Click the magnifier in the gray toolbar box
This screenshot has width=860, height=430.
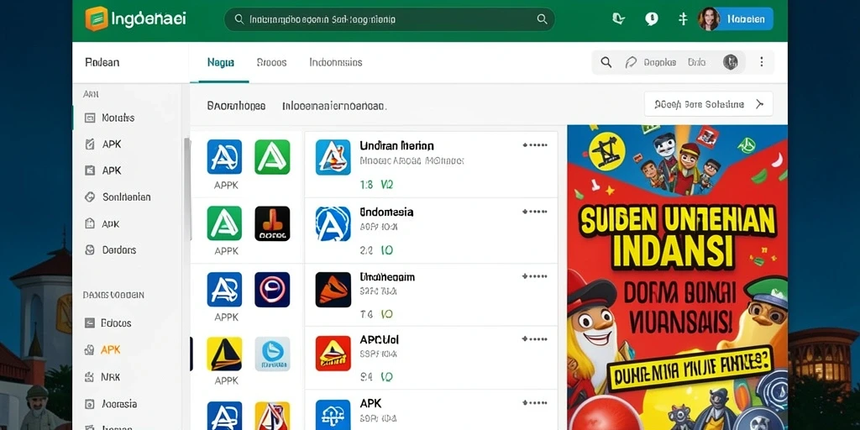tap(606, 62)
